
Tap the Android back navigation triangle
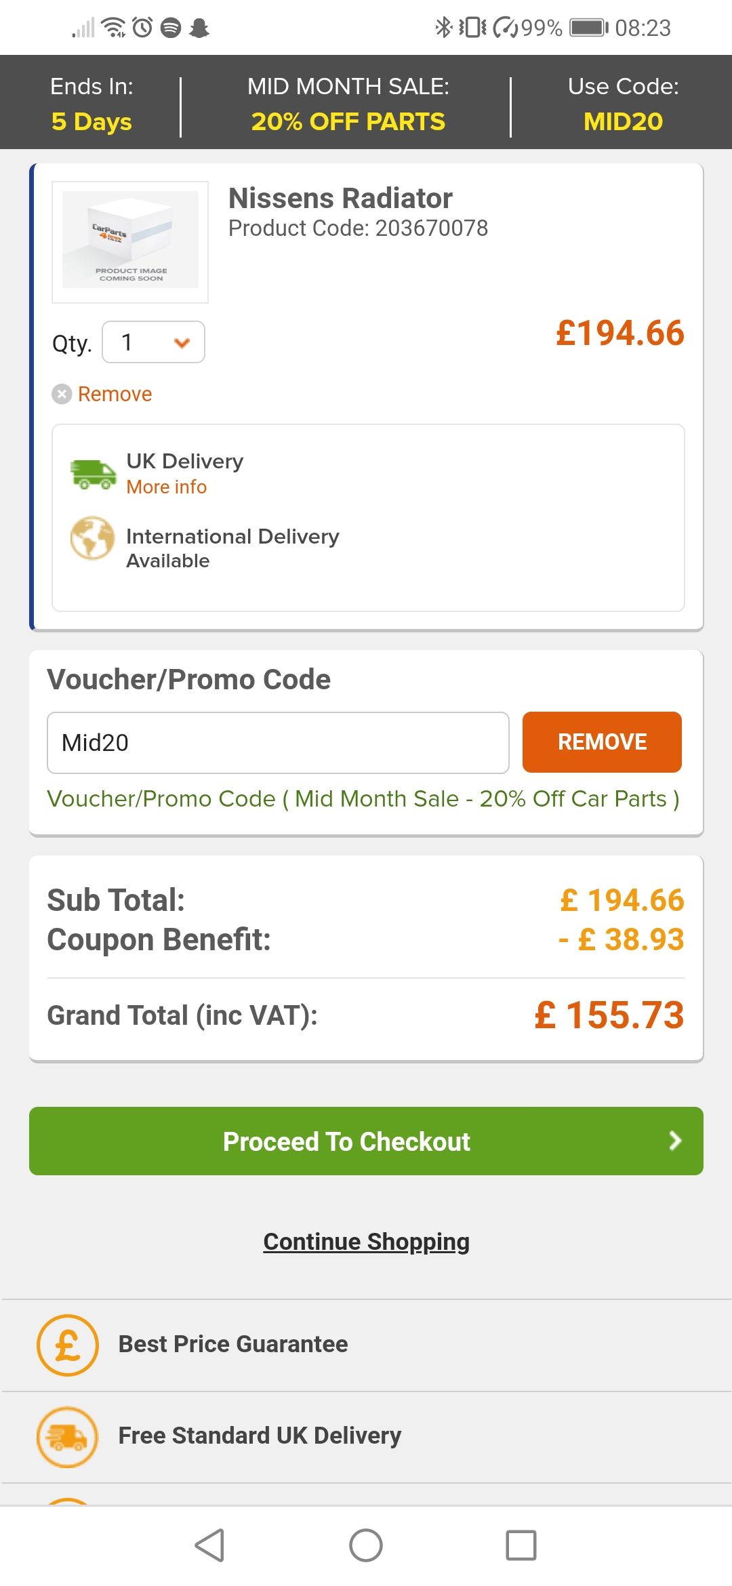[x=210, y=1545]
